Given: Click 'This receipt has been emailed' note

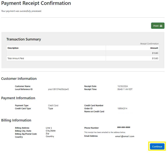Looking at the screenshot, I should click(105, 132).
